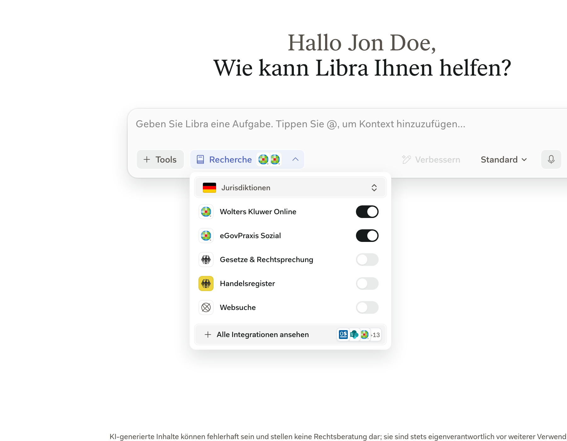
Task: Click the German flag icon in Jurisdiktionen
Action: pos(209,188)
